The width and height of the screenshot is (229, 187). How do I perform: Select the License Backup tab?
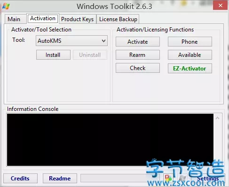coord(118,19)
